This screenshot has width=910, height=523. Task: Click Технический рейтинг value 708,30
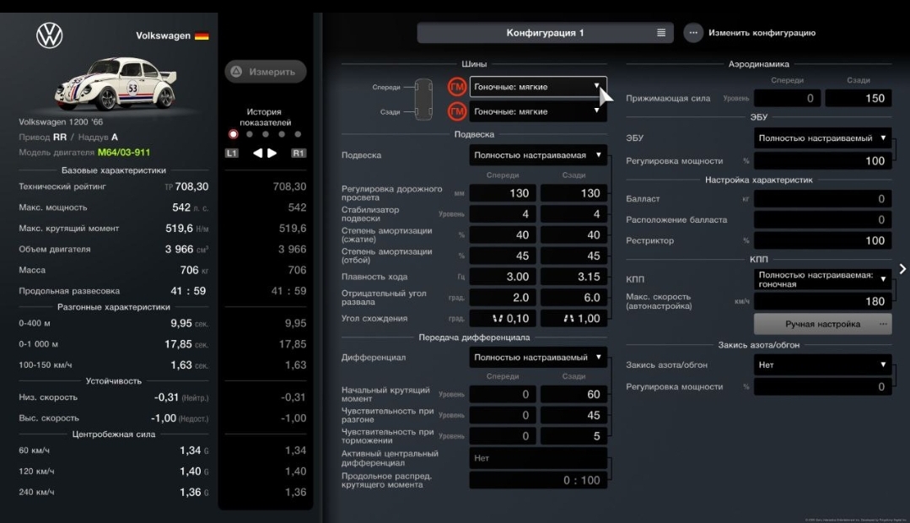pos(191,187)
